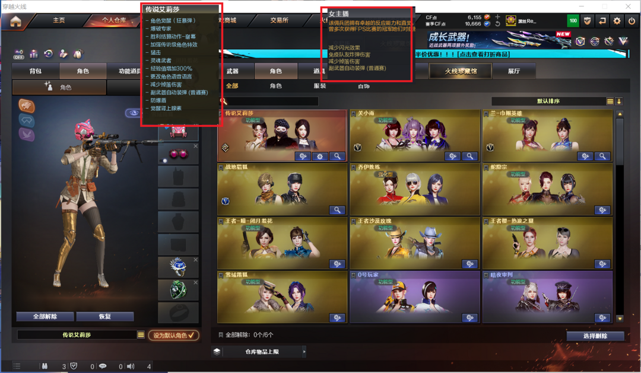Click the speaker volume icon in status bar
Image resolution: width=641 pixels, height=373 pixels.
coord(131,366)
